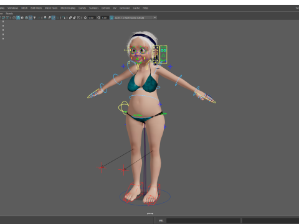
Task: Open the Mesh menu
Action: tap(24, 8)
